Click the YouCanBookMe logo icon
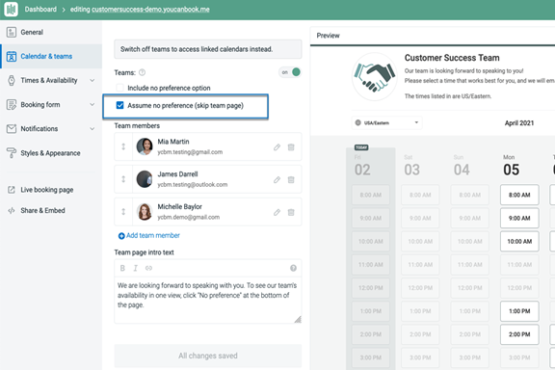This screenshot has height=370, width=555. tap(11, 10)
